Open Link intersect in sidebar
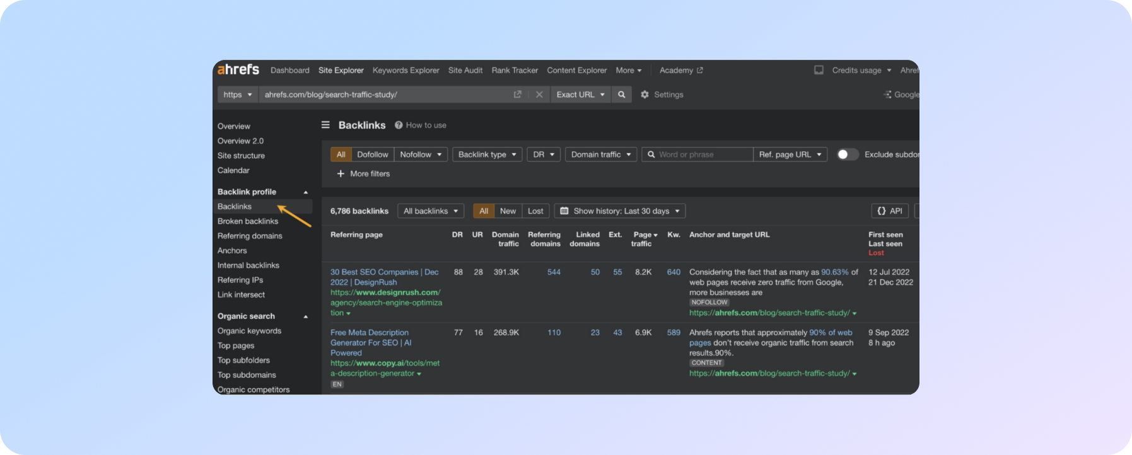This screenshot has width=1132, height=455. point(242,295)
